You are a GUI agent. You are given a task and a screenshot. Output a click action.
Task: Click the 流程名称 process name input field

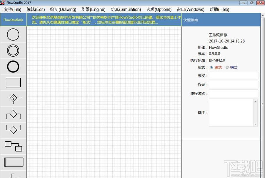pos(234,94)
